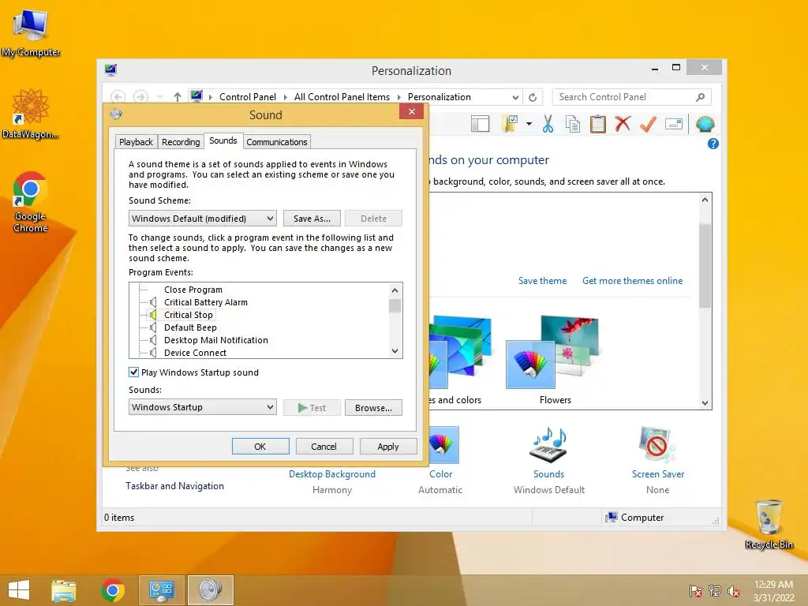Open the folder options dropdown arrow
808x606 pixels.
(x=529, y=124)
